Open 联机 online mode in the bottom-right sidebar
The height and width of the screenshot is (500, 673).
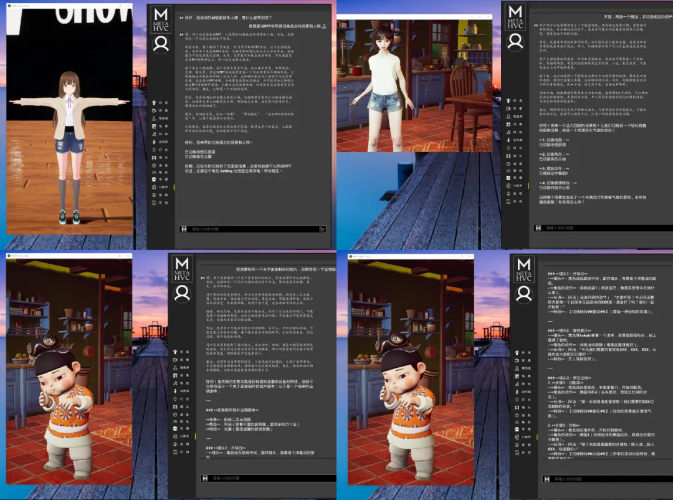pyautogui.click(x=517, y=422)
